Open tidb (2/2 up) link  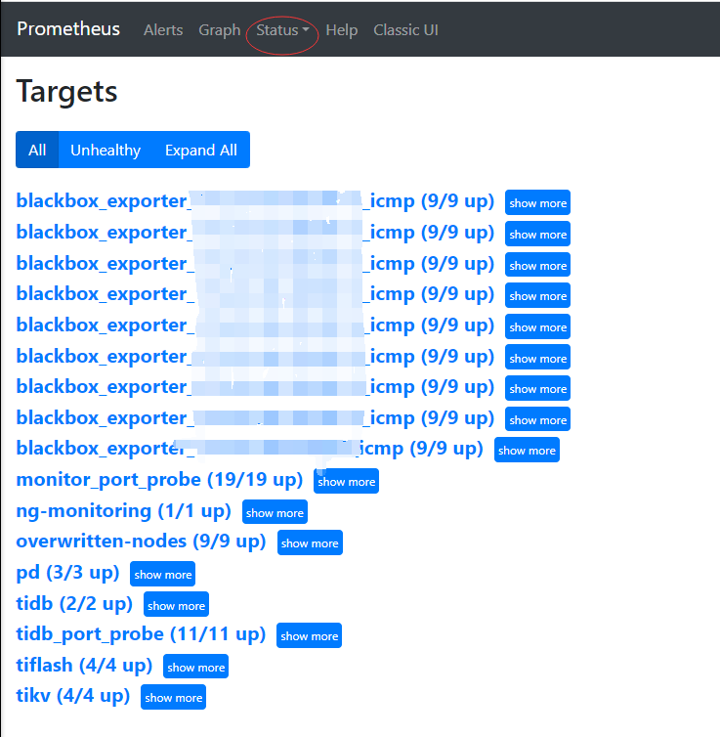pyautogui.click(x=74, y=603)
